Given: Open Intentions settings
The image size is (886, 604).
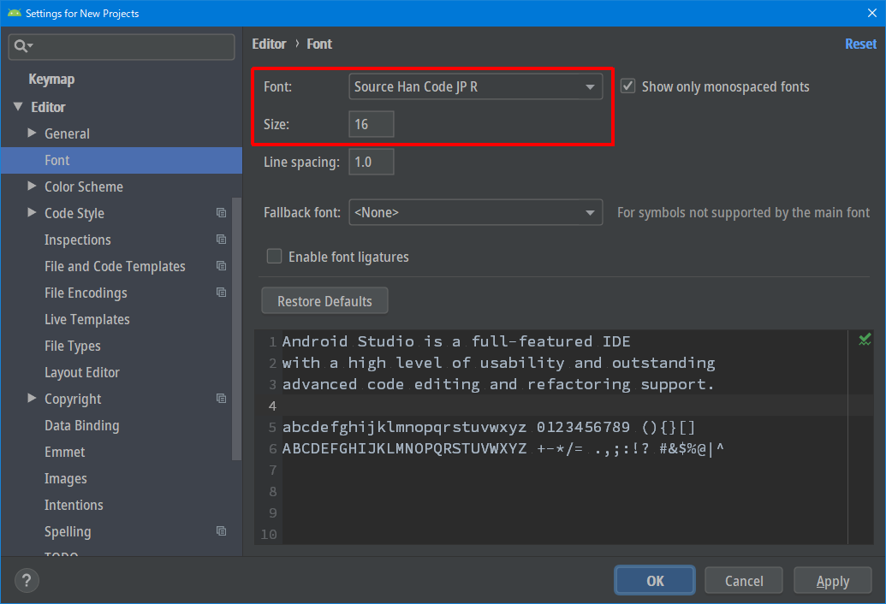Looking at the screenshot, I should pyautogui.click(x=74, y=506).
